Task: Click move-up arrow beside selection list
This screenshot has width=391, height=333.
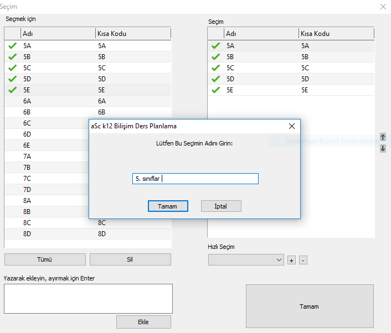Action: [x=383, y=137]
